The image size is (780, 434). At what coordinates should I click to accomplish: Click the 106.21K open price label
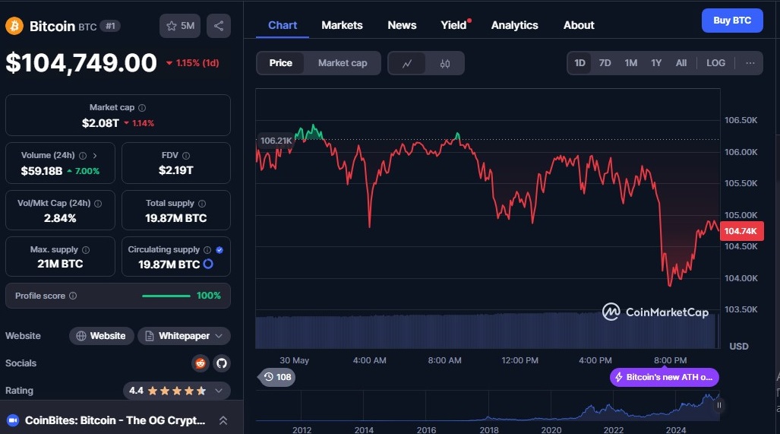point(276,141)
